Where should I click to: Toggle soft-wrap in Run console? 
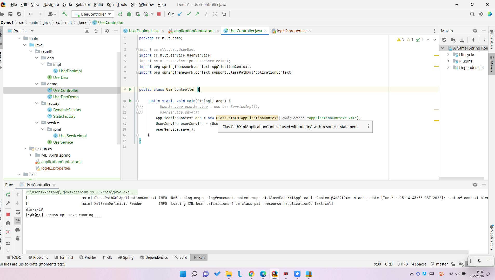click(x=18, y=212)
